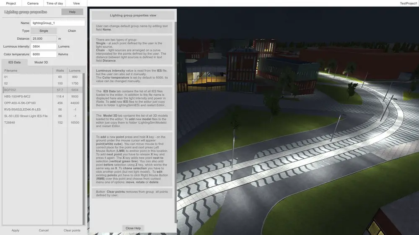Click the 118.4 watts value
This screenshot has height=235, width=419.
coord(60,96)
